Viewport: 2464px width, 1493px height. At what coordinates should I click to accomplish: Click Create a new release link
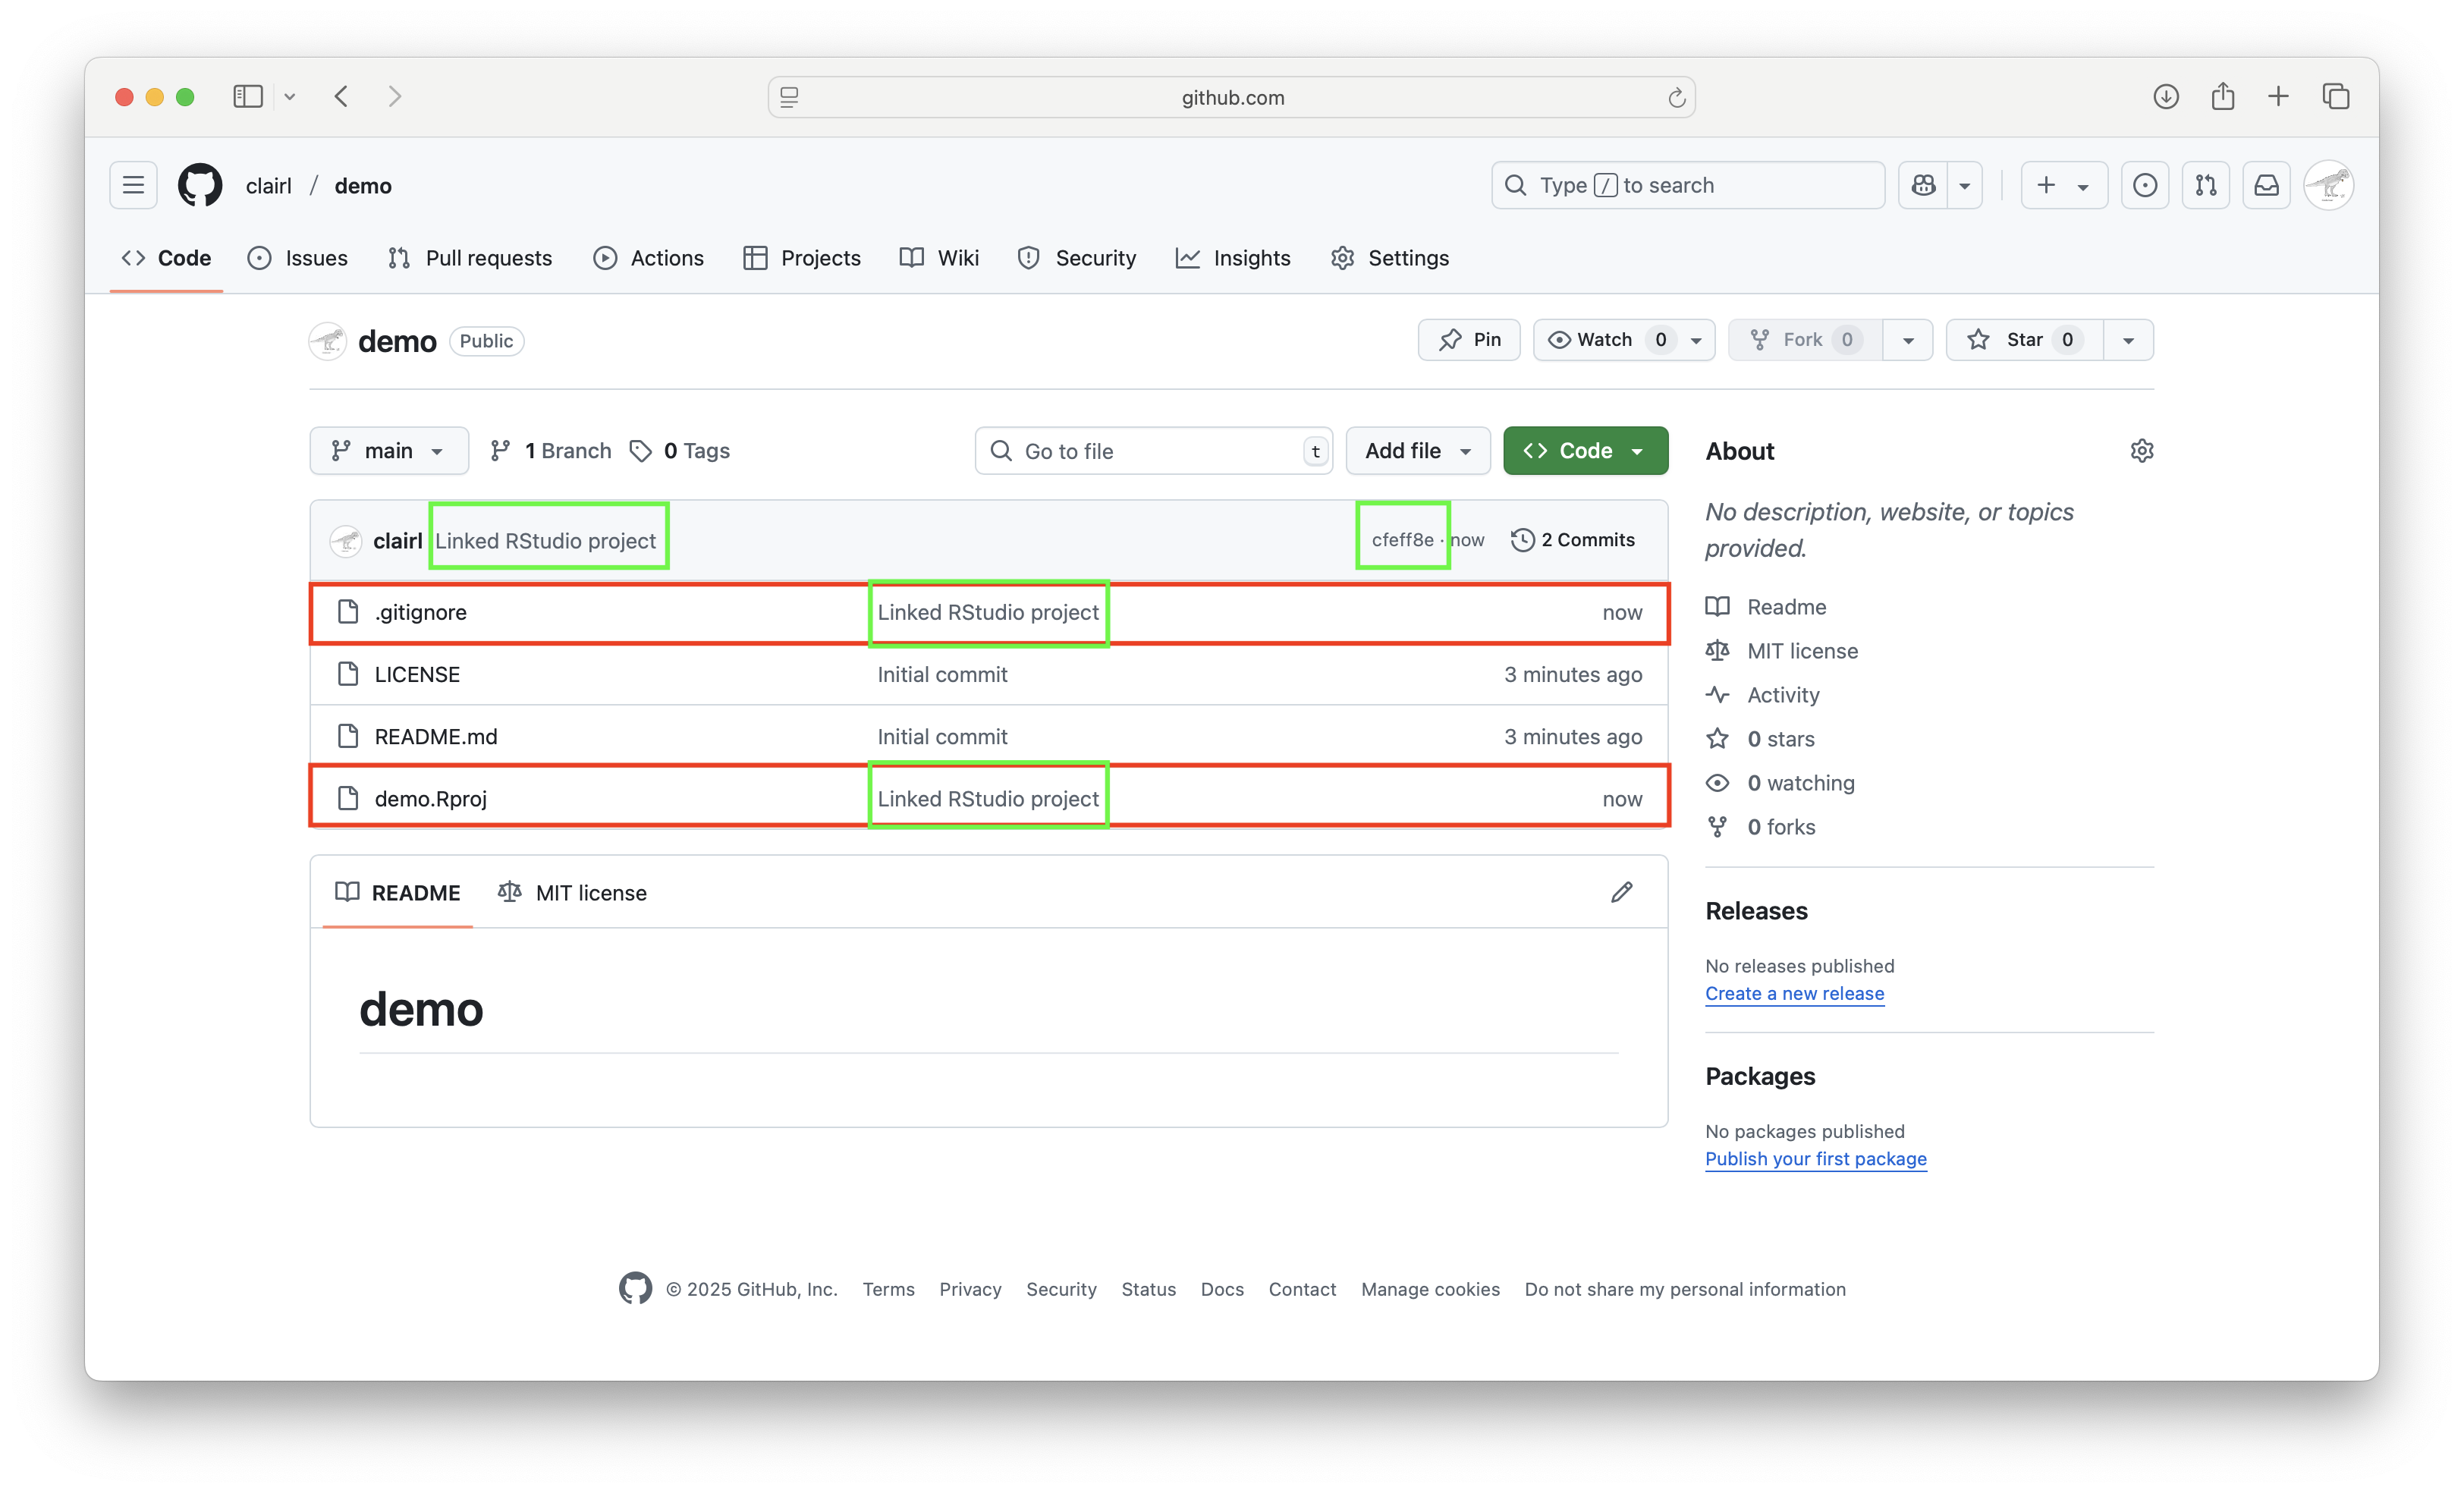coord(1794,993)
